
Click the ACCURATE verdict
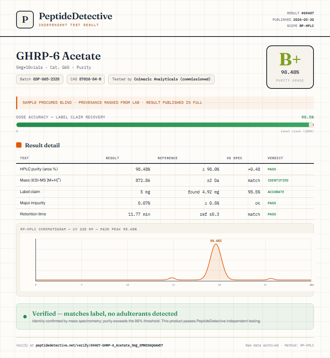coord(276,192)
